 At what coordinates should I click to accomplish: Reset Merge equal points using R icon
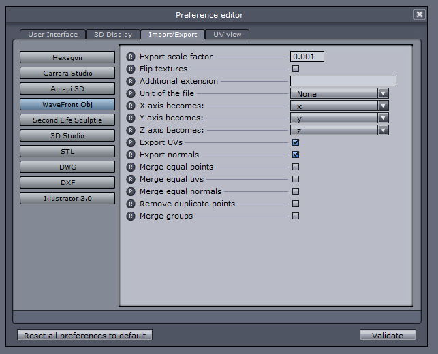click(131, 167)
